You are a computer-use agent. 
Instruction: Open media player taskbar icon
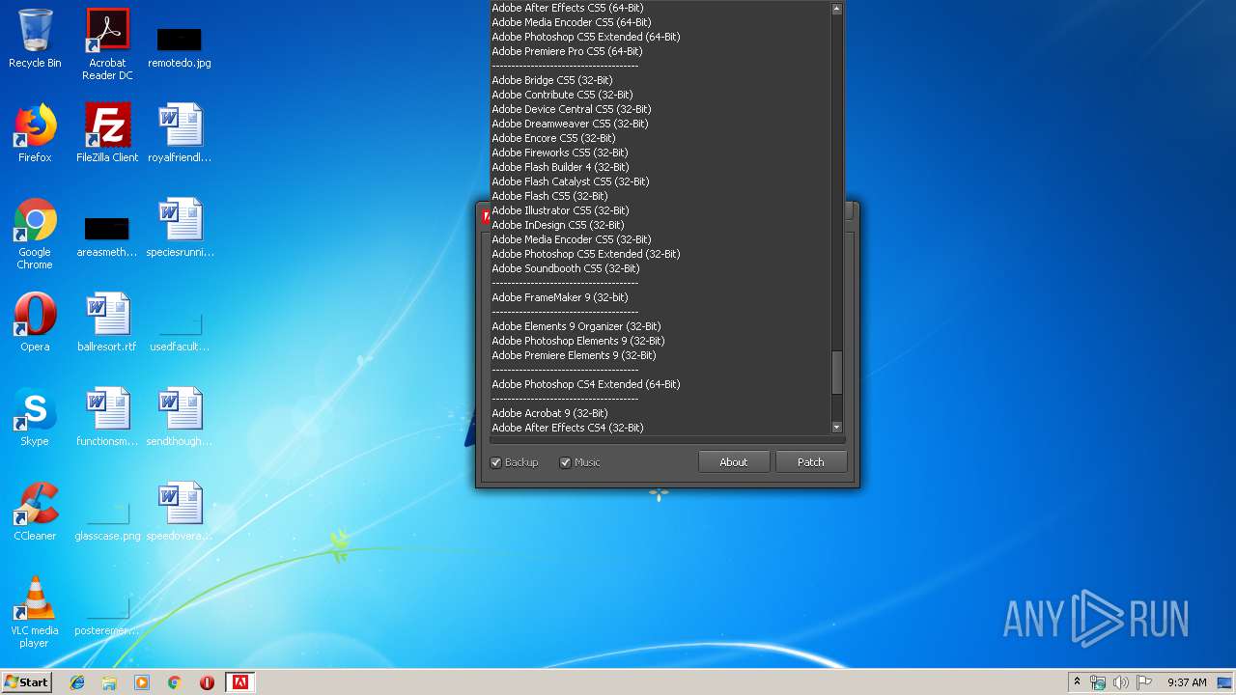click(142, 682)
